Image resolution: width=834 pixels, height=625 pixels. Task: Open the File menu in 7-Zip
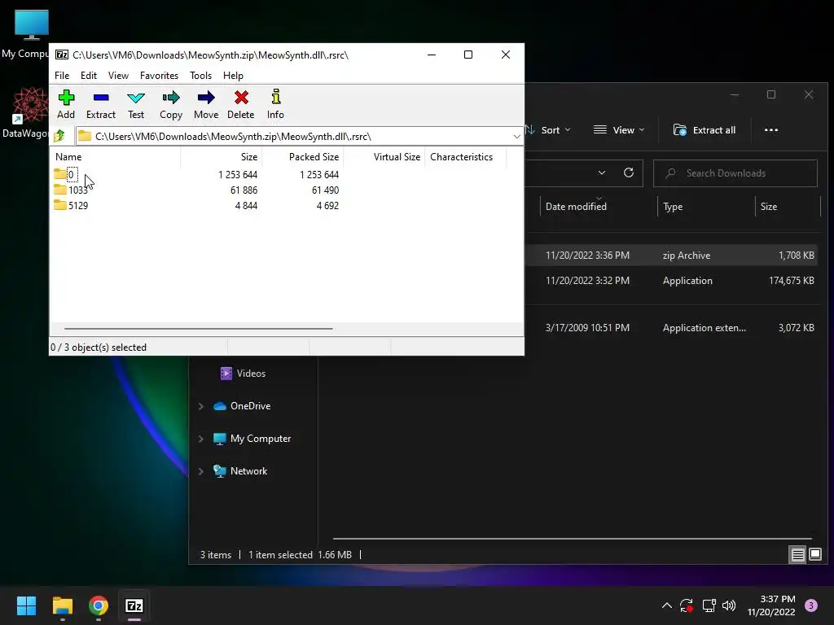[x=62, y=76]
